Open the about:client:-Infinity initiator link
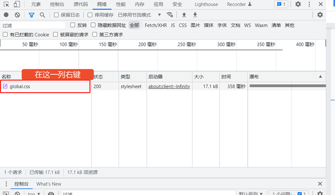Image resolution: width=335 pixels, height=195 pixels. click(169, 86)
